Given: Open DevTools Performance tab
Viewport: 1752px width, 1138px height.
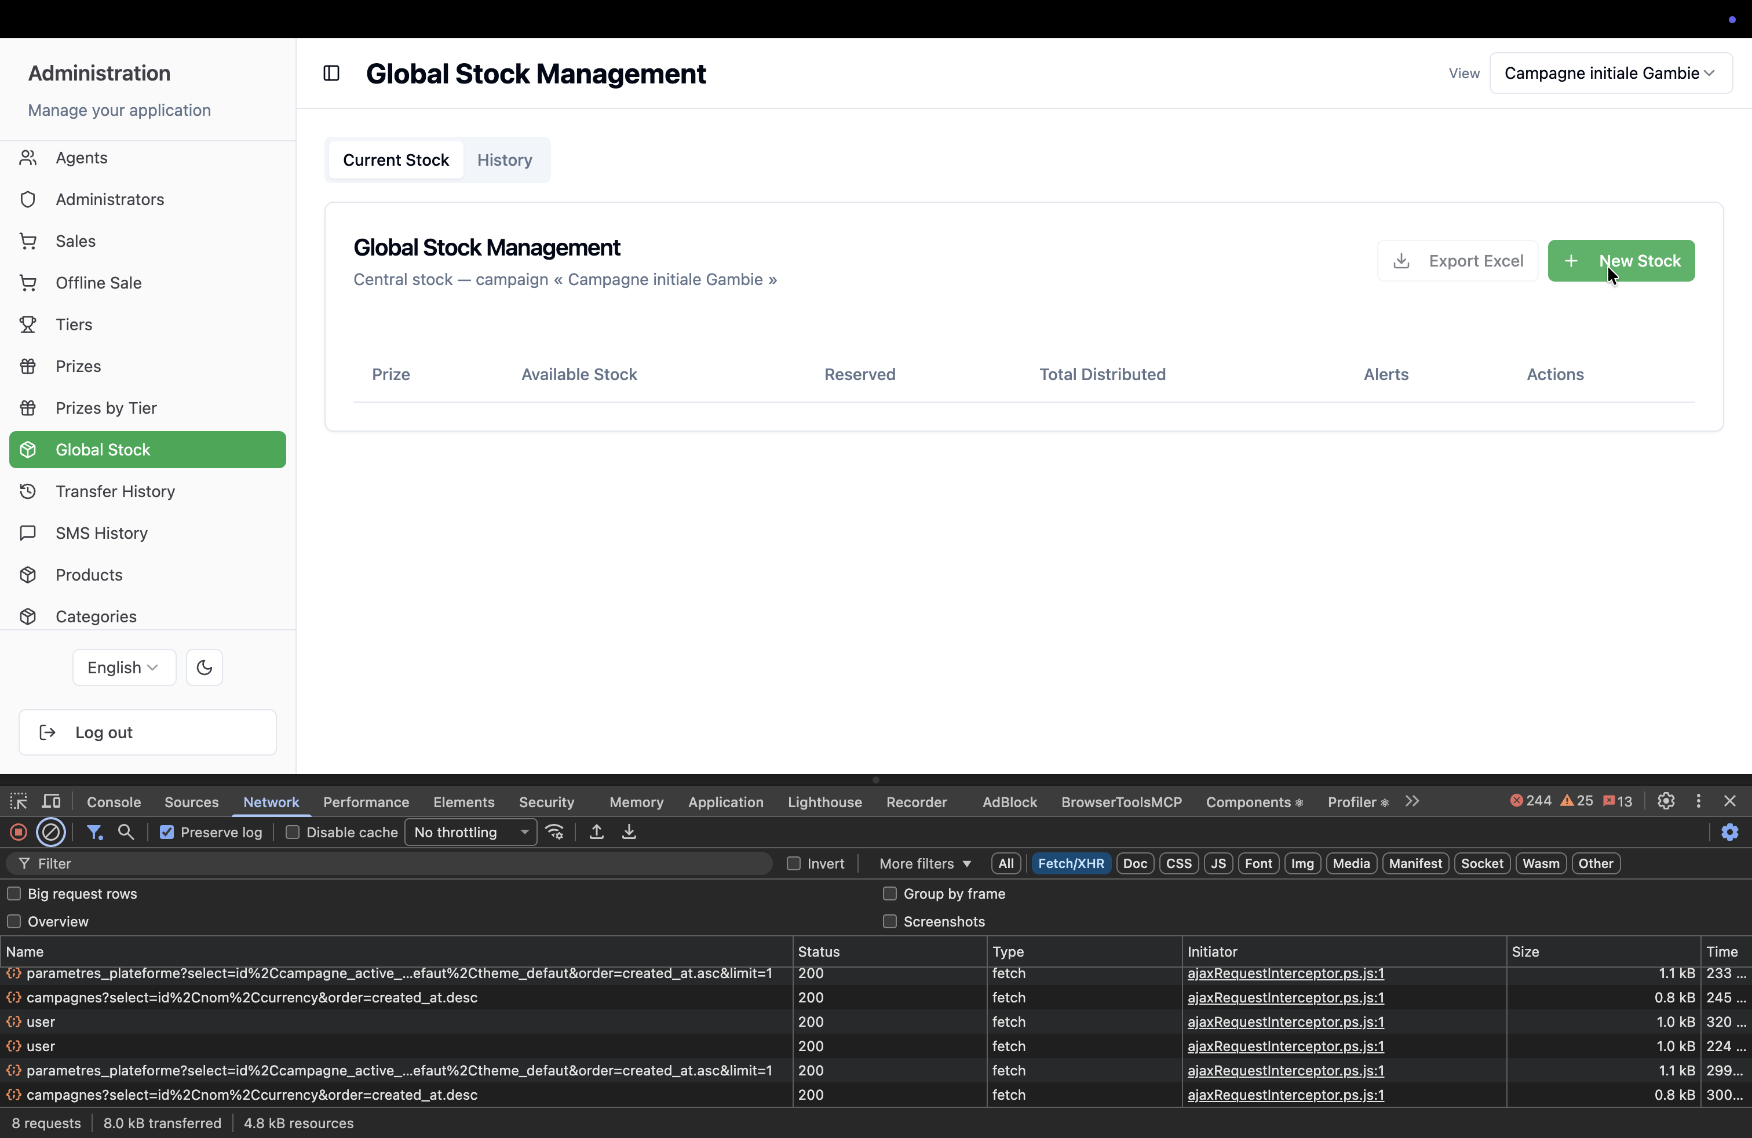Looking at the screenshot, I should 366,801.
